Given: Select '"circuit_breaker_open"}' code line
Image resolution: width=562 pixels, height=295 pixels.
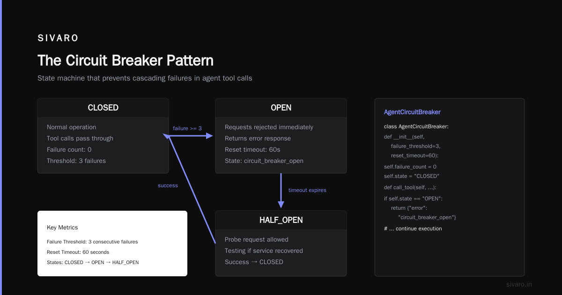Looking at the screenshot, I should [427, 218].
